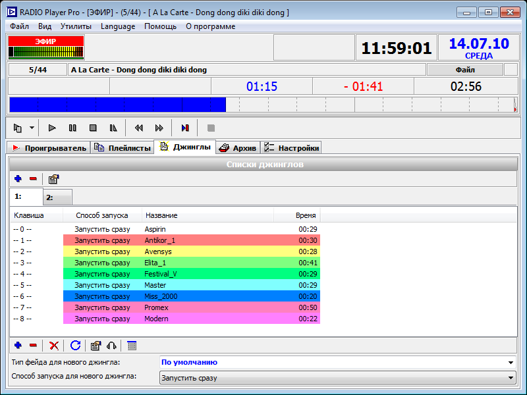Click the total duration 02:56
The height and width of the screenshot is (395, 527).
tap(466, 86)
